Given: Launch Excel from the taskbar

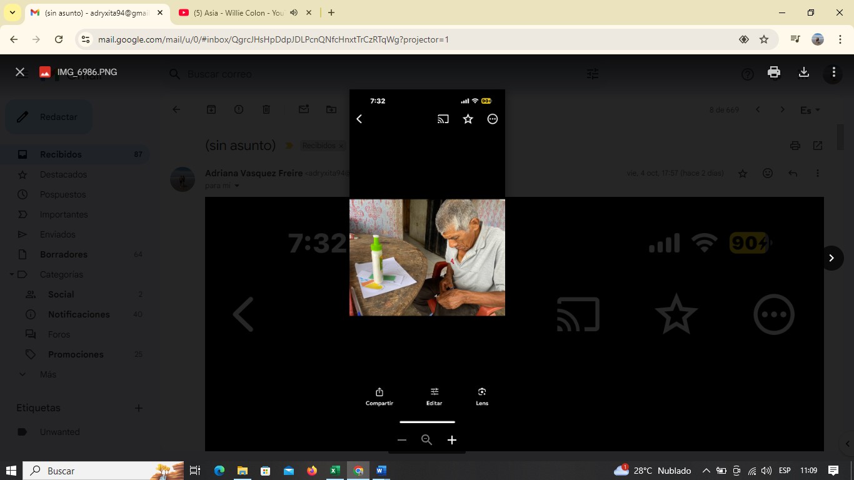Looking at the screenshot, I should pyautogui.click(x=335, y=471).
